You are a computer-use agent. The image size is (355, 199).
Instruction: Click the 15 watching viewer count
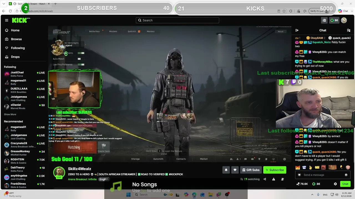tap(250, 179)
